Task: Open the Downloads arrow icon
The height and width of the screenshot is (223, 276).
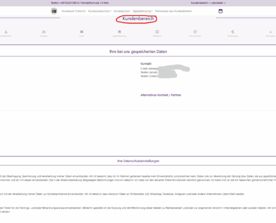Action: coord(270,32)
